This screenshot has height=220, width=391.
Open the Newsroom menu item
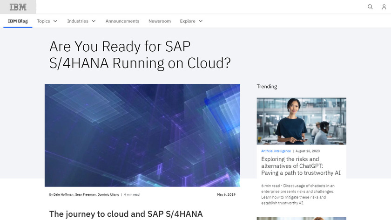(x=160, y=21)
